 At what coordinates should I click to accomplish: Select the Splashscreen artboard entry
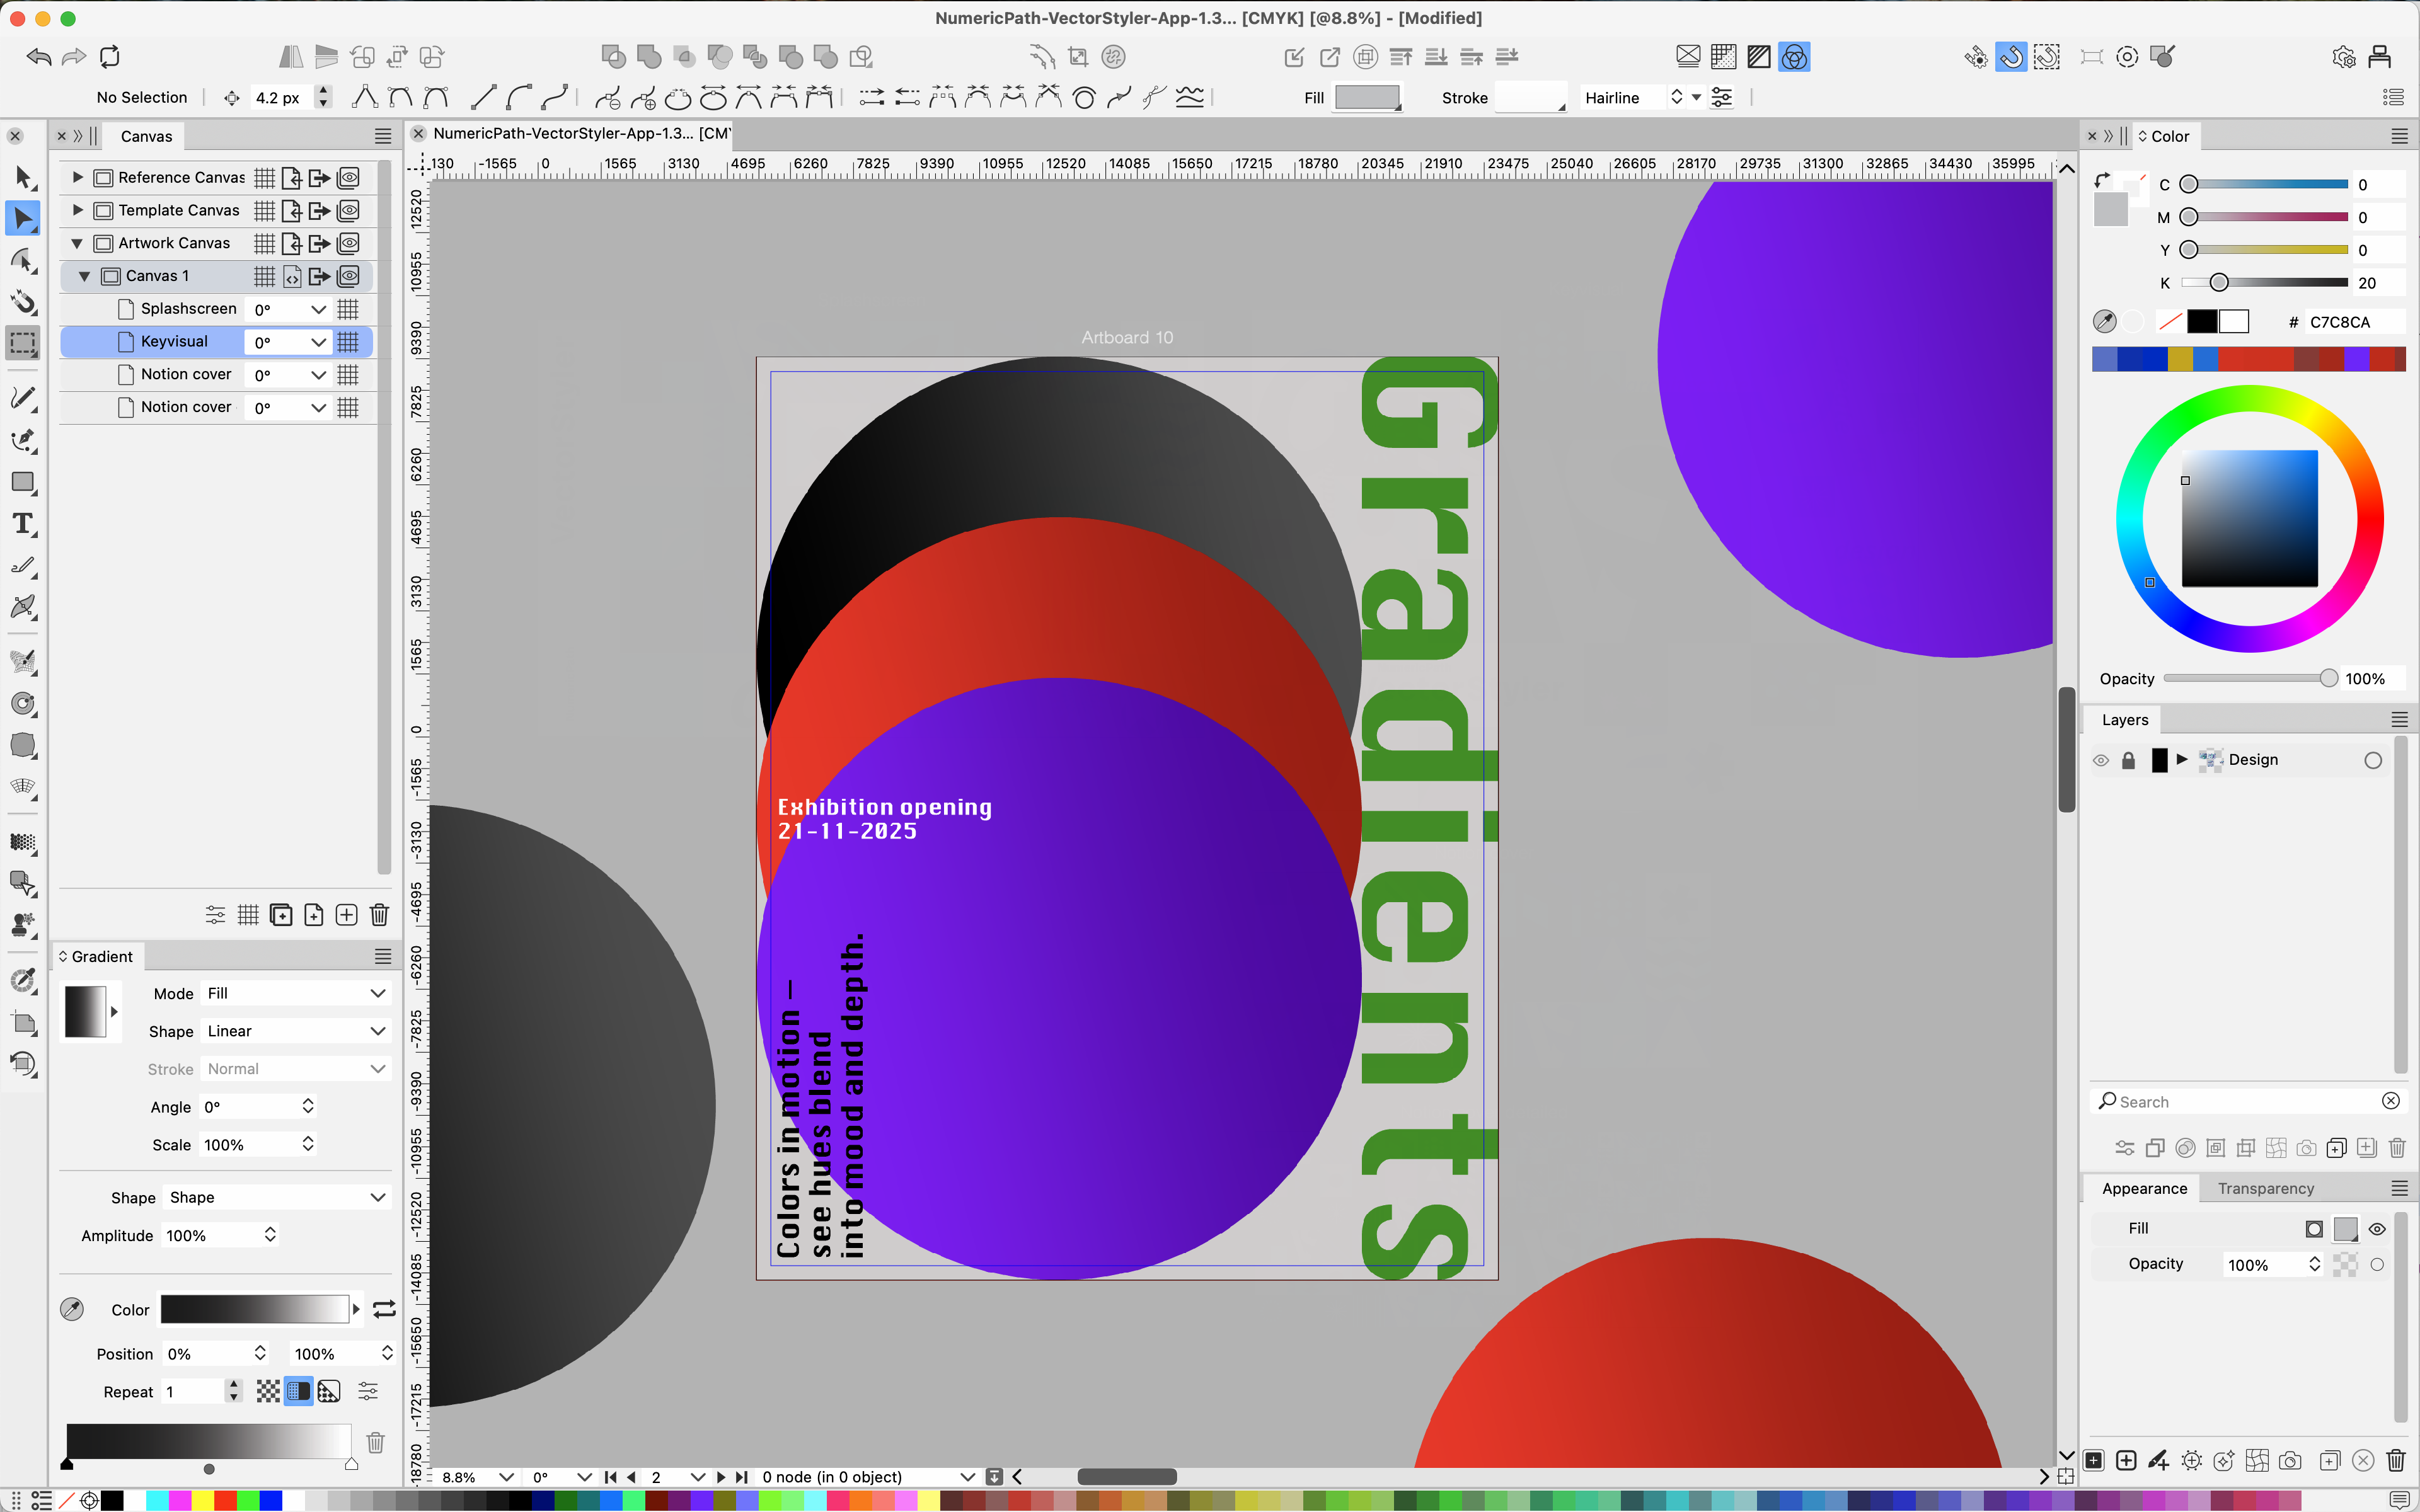(x=188, y=309)
